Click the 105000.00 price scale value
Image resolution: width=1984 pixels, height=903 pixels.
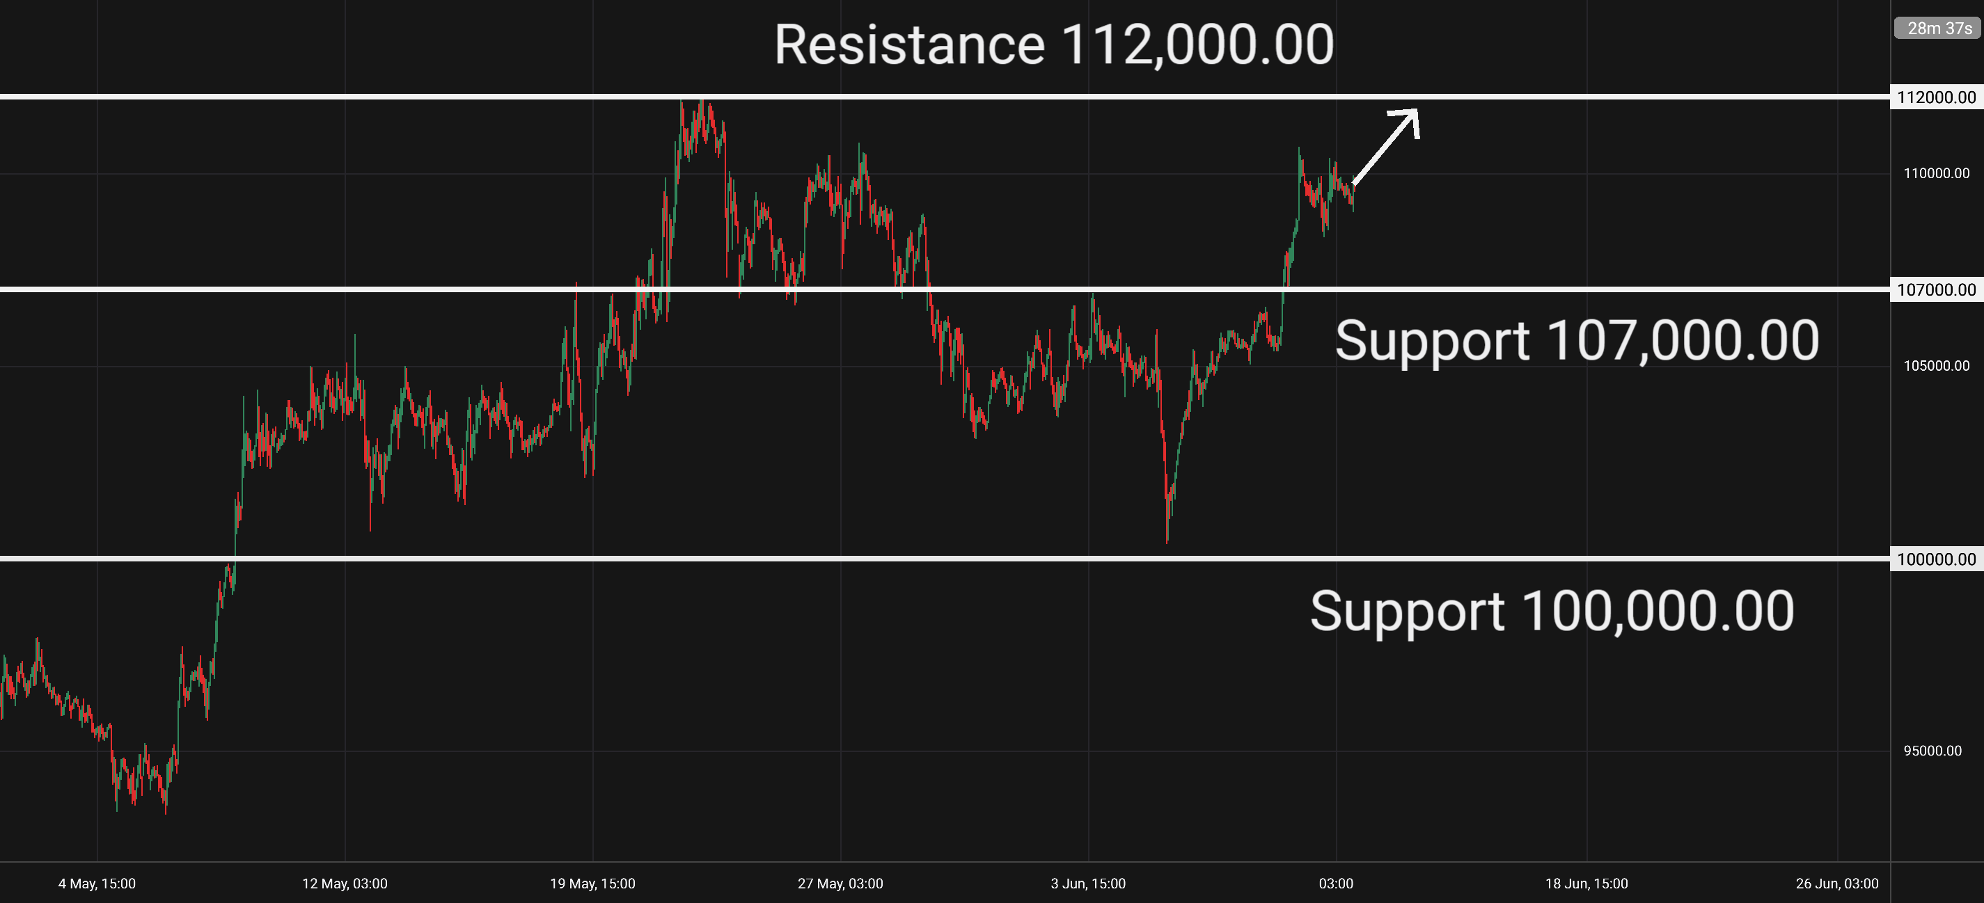pos(1936,366)
